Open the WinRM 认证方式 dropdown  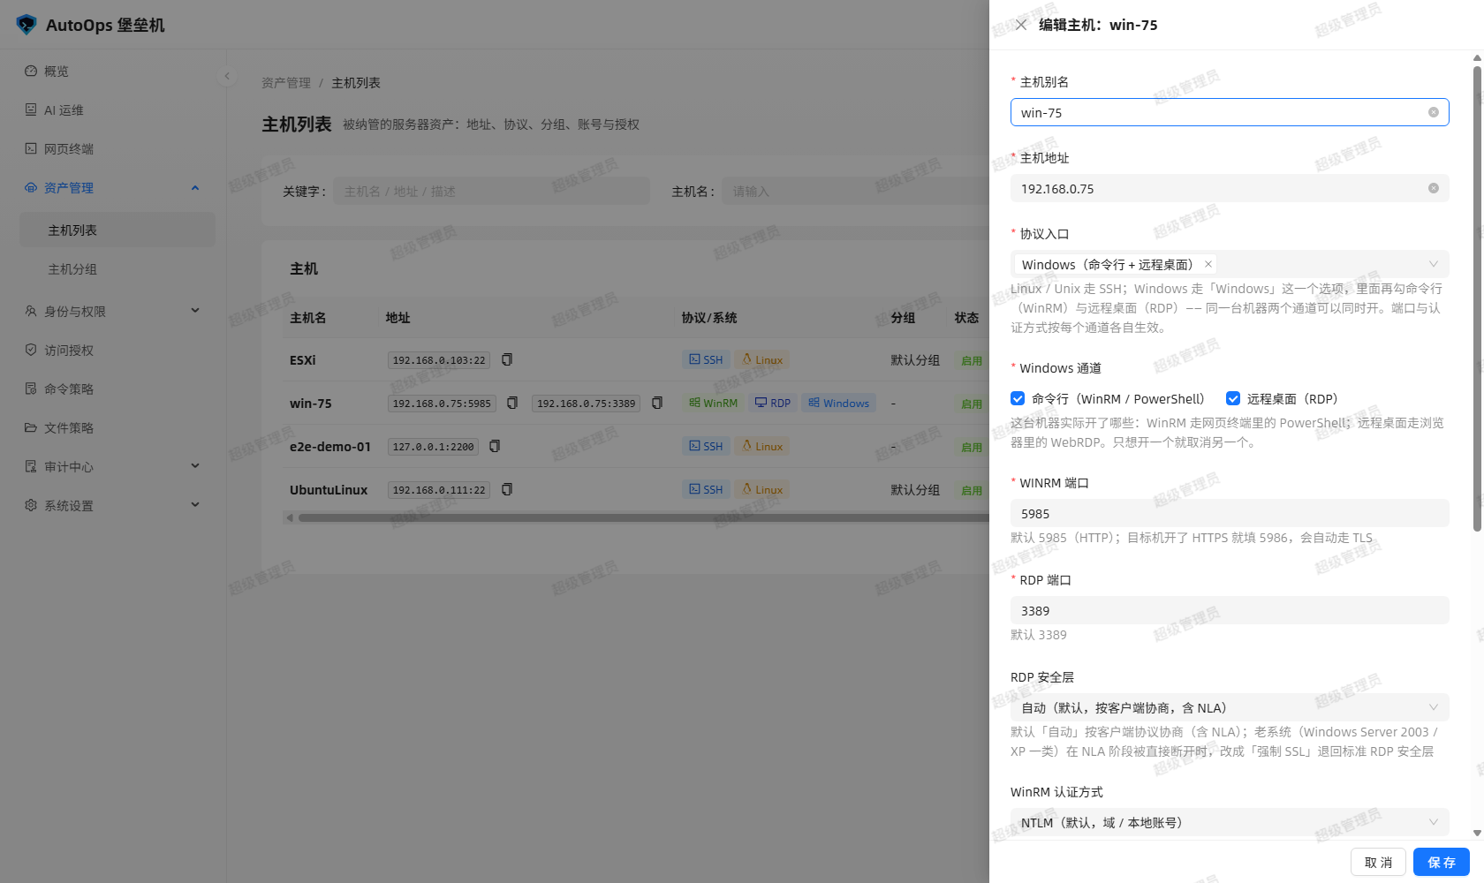point(1230,822)
